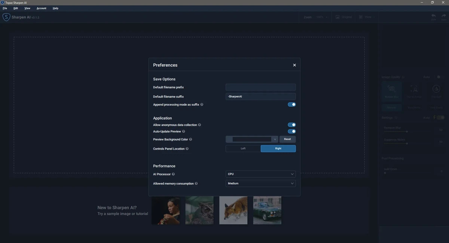
Task: Click the Suppress Noise value 50
Action: [441, 142]
